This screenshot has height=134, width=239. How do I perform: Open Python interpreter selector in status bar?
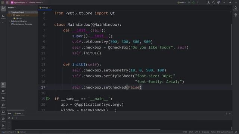222,132
